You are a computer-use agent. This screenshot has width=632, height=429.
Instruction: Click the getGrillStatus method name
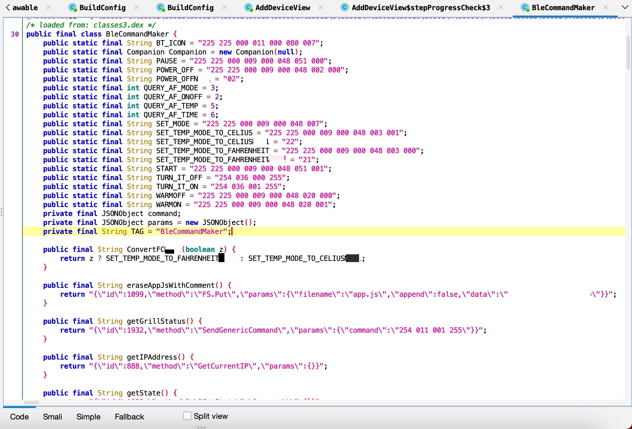pyautogui.click(x=156, y=321)
